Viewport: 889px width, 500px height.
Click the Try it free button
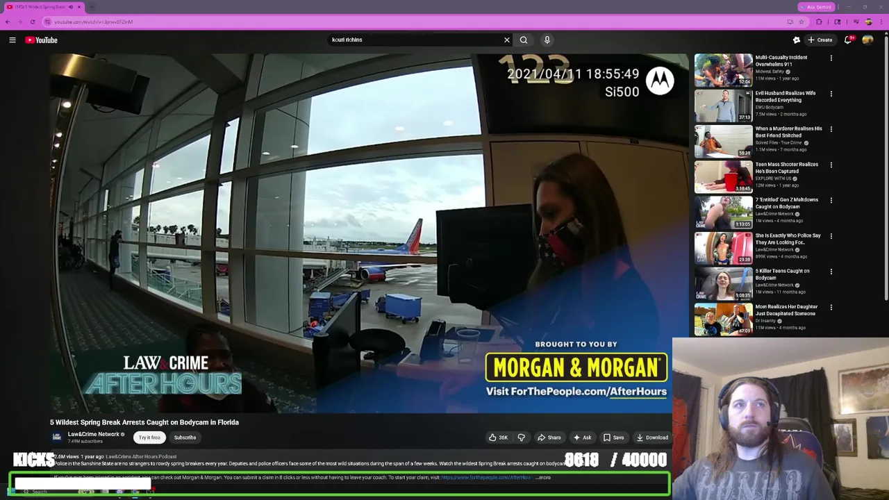click(x=149, y=437)
